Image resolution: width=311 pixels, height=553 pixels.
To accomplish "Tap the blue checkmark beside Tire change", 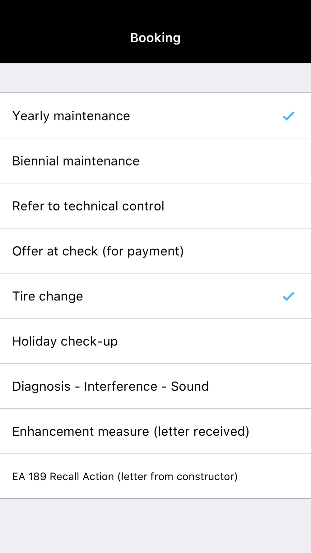I will pyautogui.click(x=288, y=296).
